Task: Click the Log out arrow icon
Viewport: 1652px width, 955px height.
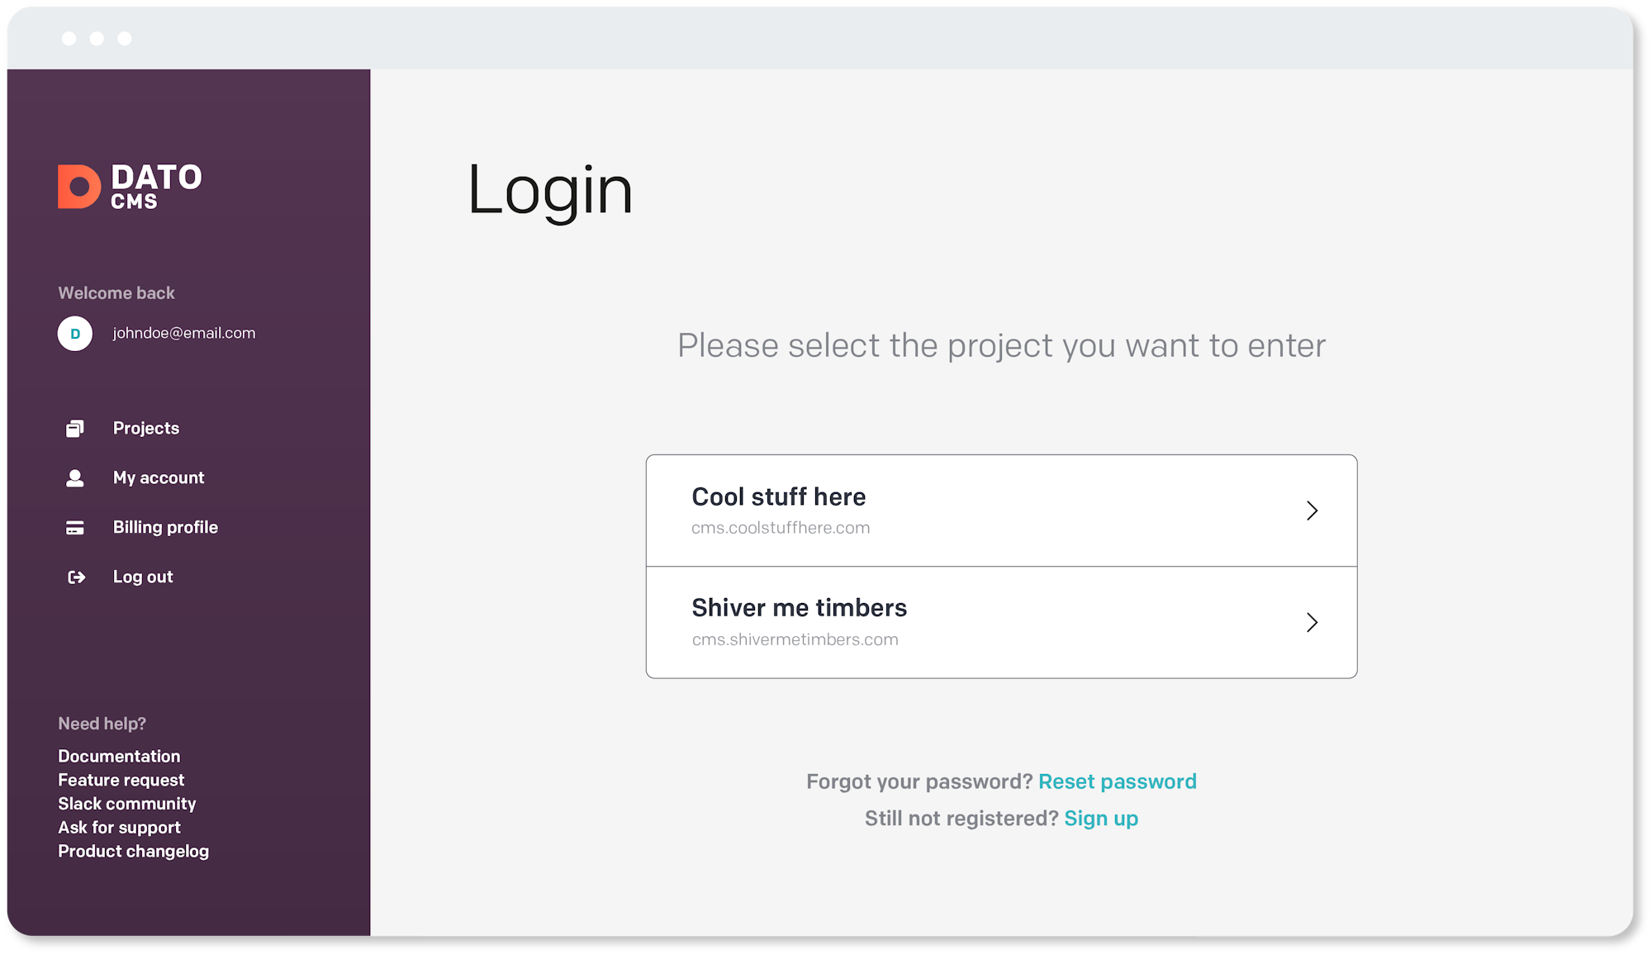Action: point(76,577)
